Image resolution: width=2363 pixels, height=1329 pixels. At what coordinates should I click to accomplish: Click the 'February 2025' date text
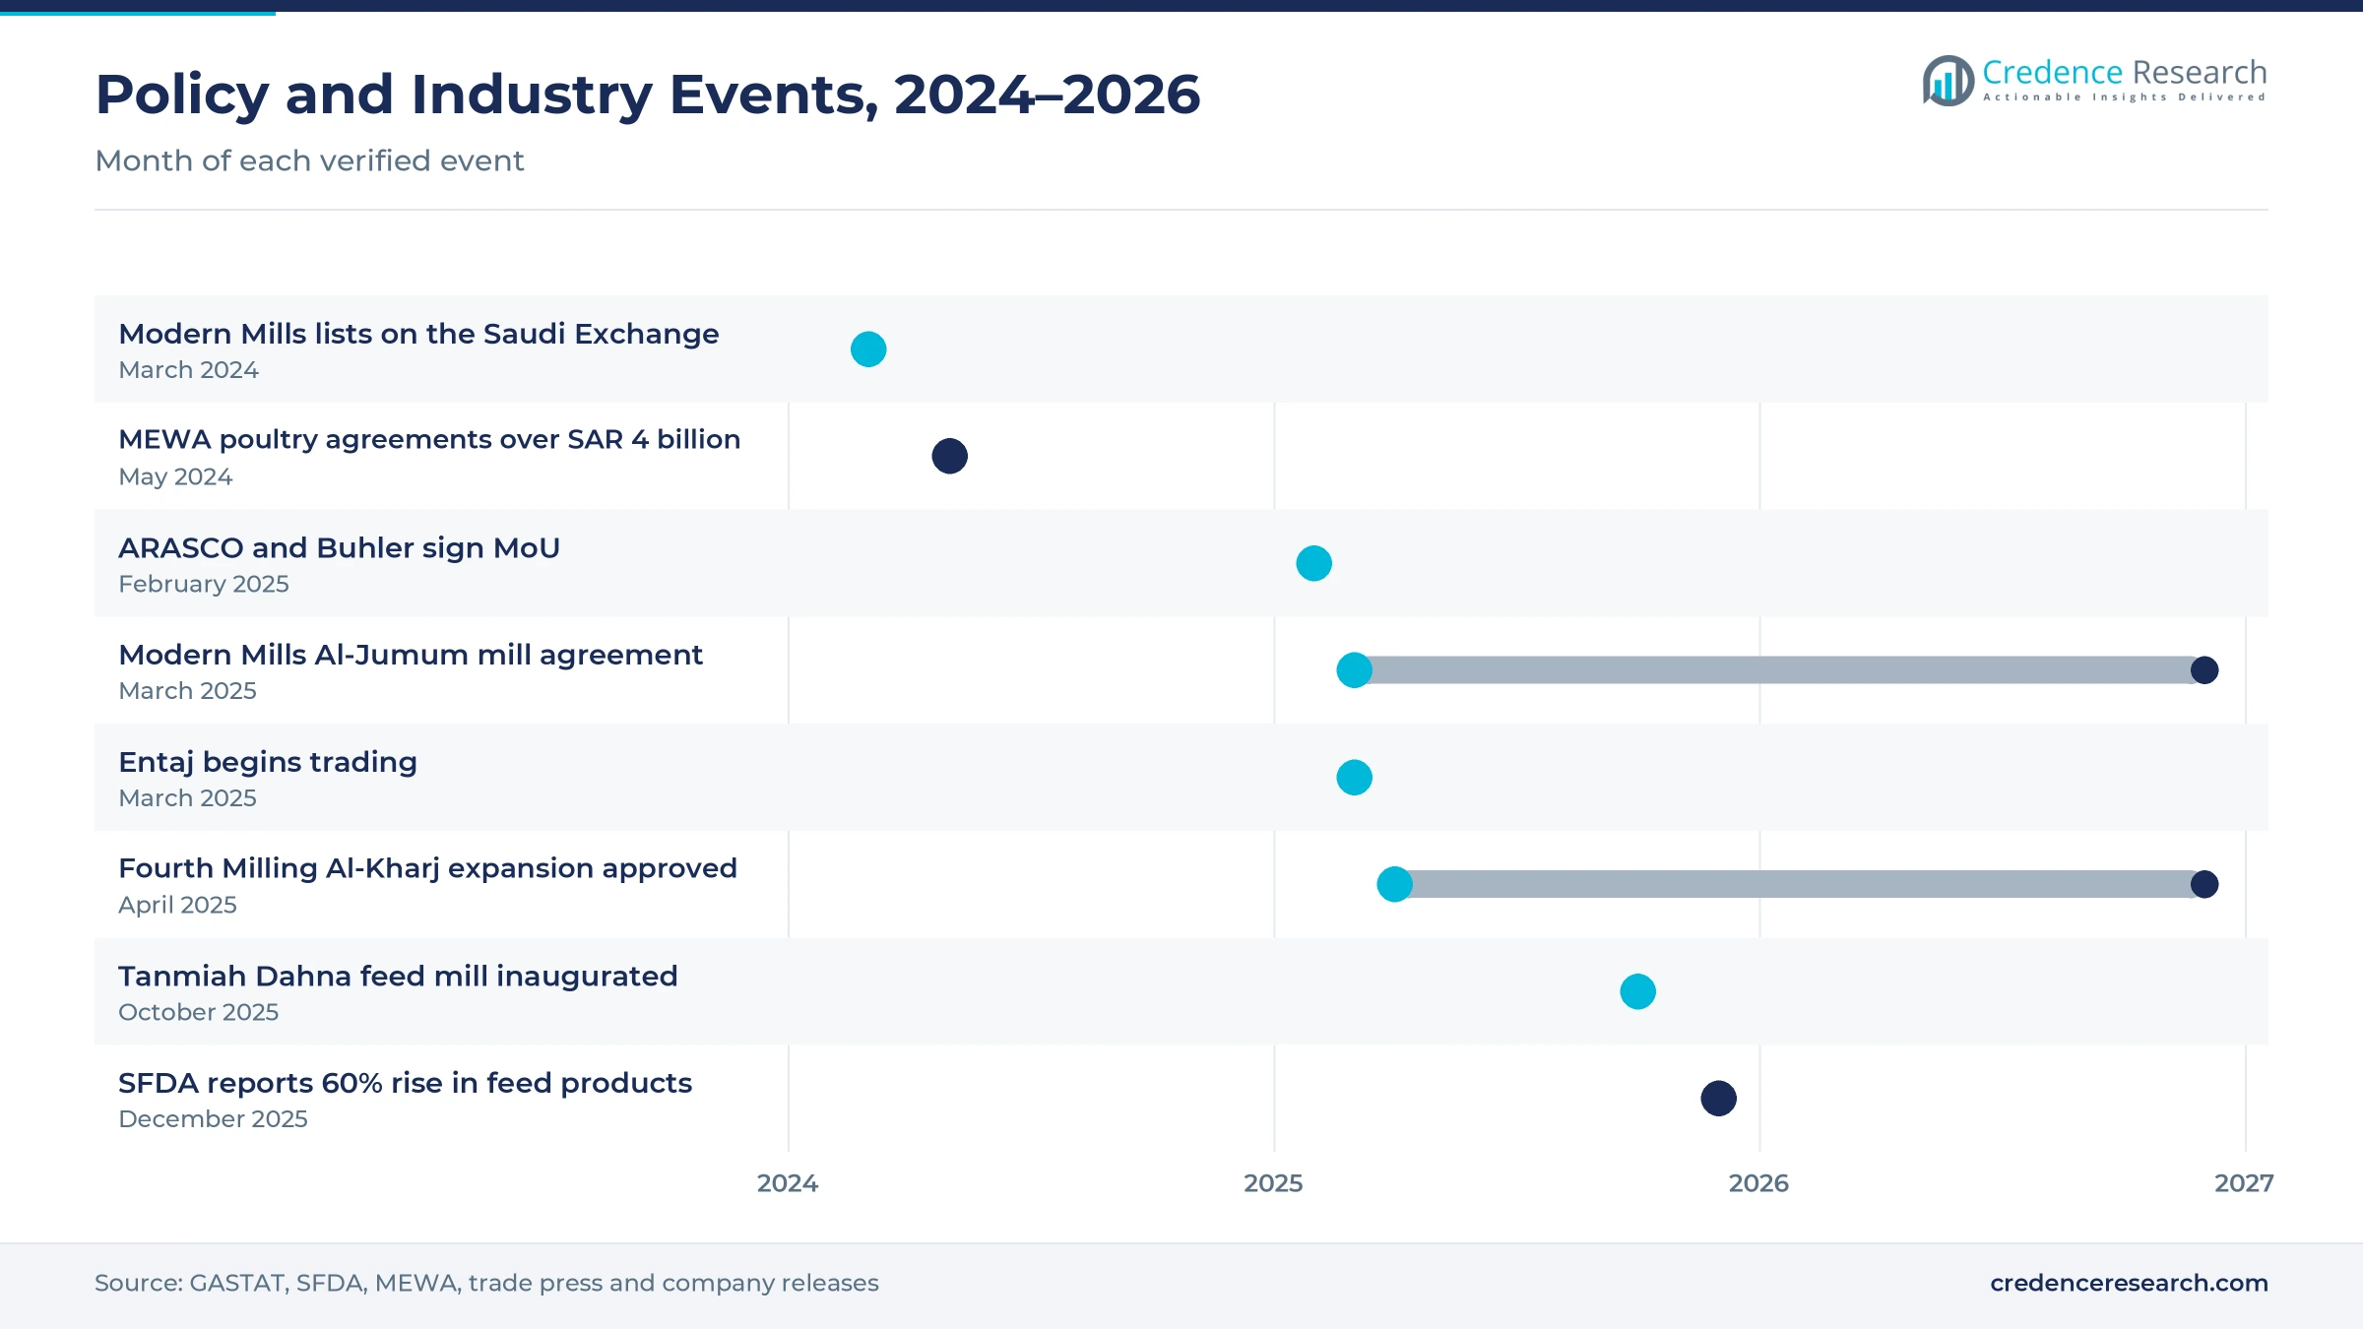[x=204, y=584]
